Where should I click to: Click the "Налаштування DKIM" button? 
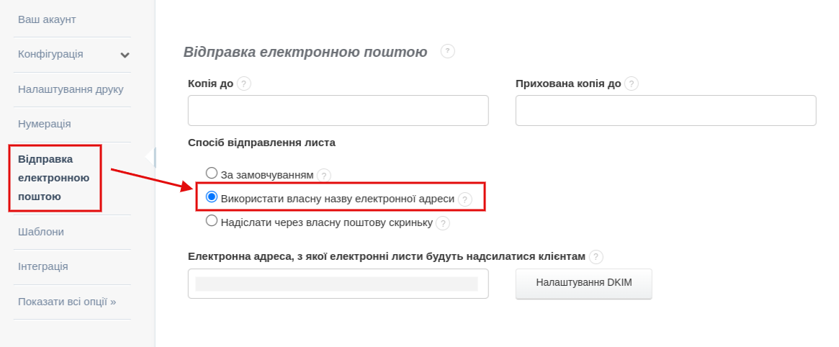tap(583, 283)
